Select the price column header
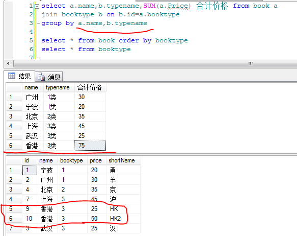 [x=97, y=160]
